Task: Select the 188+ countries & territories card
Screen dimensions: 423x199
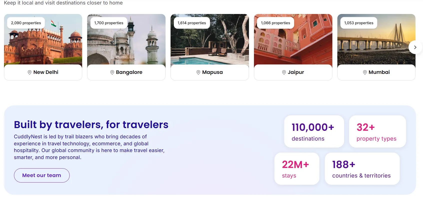Action: coord(362,169)
